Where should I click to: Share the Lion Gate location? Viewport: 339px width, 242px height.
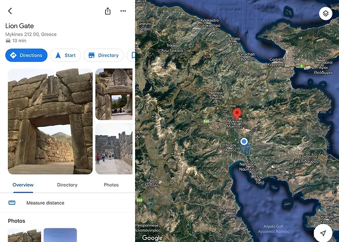[x=108, y=11]
